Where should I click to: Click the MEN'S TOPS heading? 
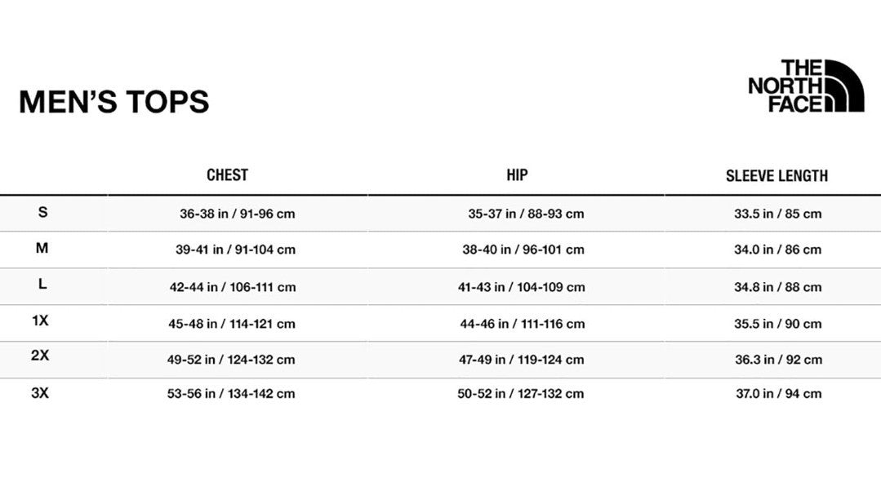(x=114, y=102)
